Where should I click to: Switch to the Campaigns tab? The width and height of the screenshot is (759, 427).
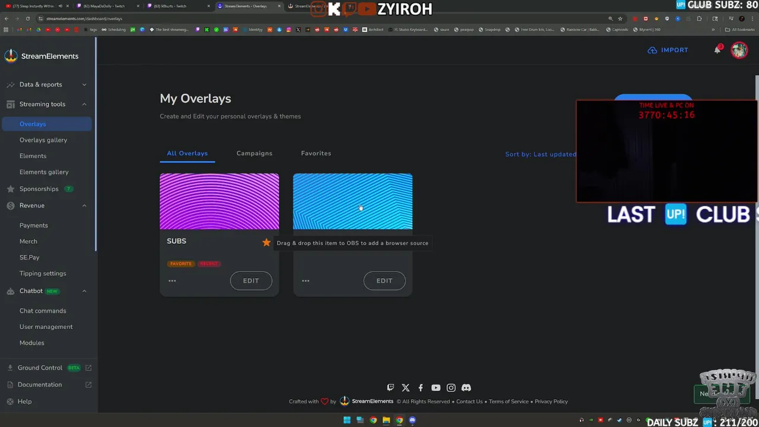[x=254, y=153]
